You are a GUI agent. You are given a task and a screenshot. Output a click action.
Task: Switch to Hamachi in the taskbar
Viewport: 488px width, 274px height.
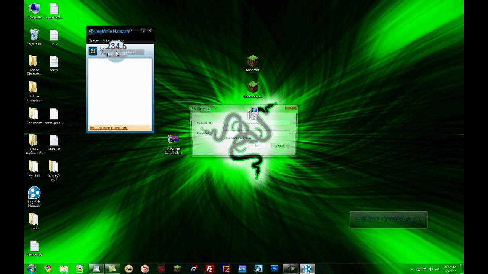click(307, 269)
